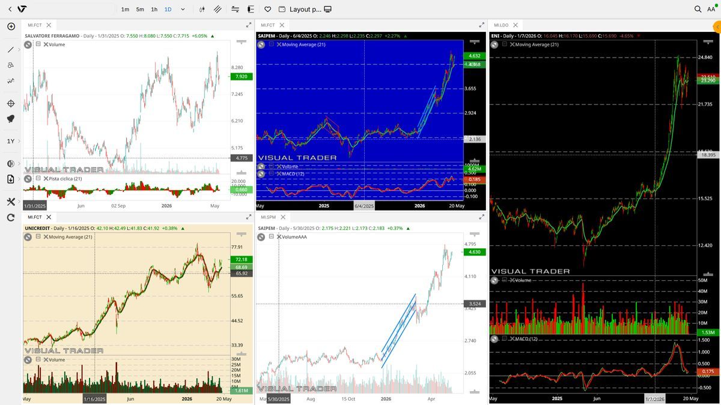Click the download/export icon in sidebar
The height and width of the screenshot is (405, 721).
coord(11,179)
